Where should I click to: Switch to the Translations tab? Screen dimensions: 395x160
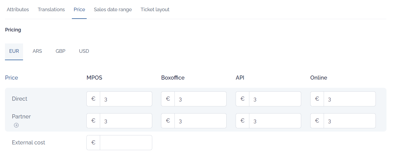coord(51,10)
